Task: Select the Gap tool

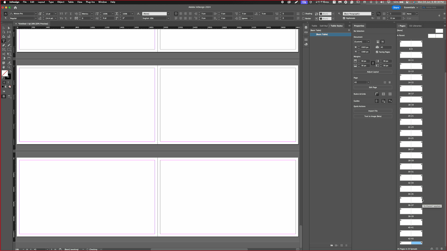Action: [x=9, y=32]
